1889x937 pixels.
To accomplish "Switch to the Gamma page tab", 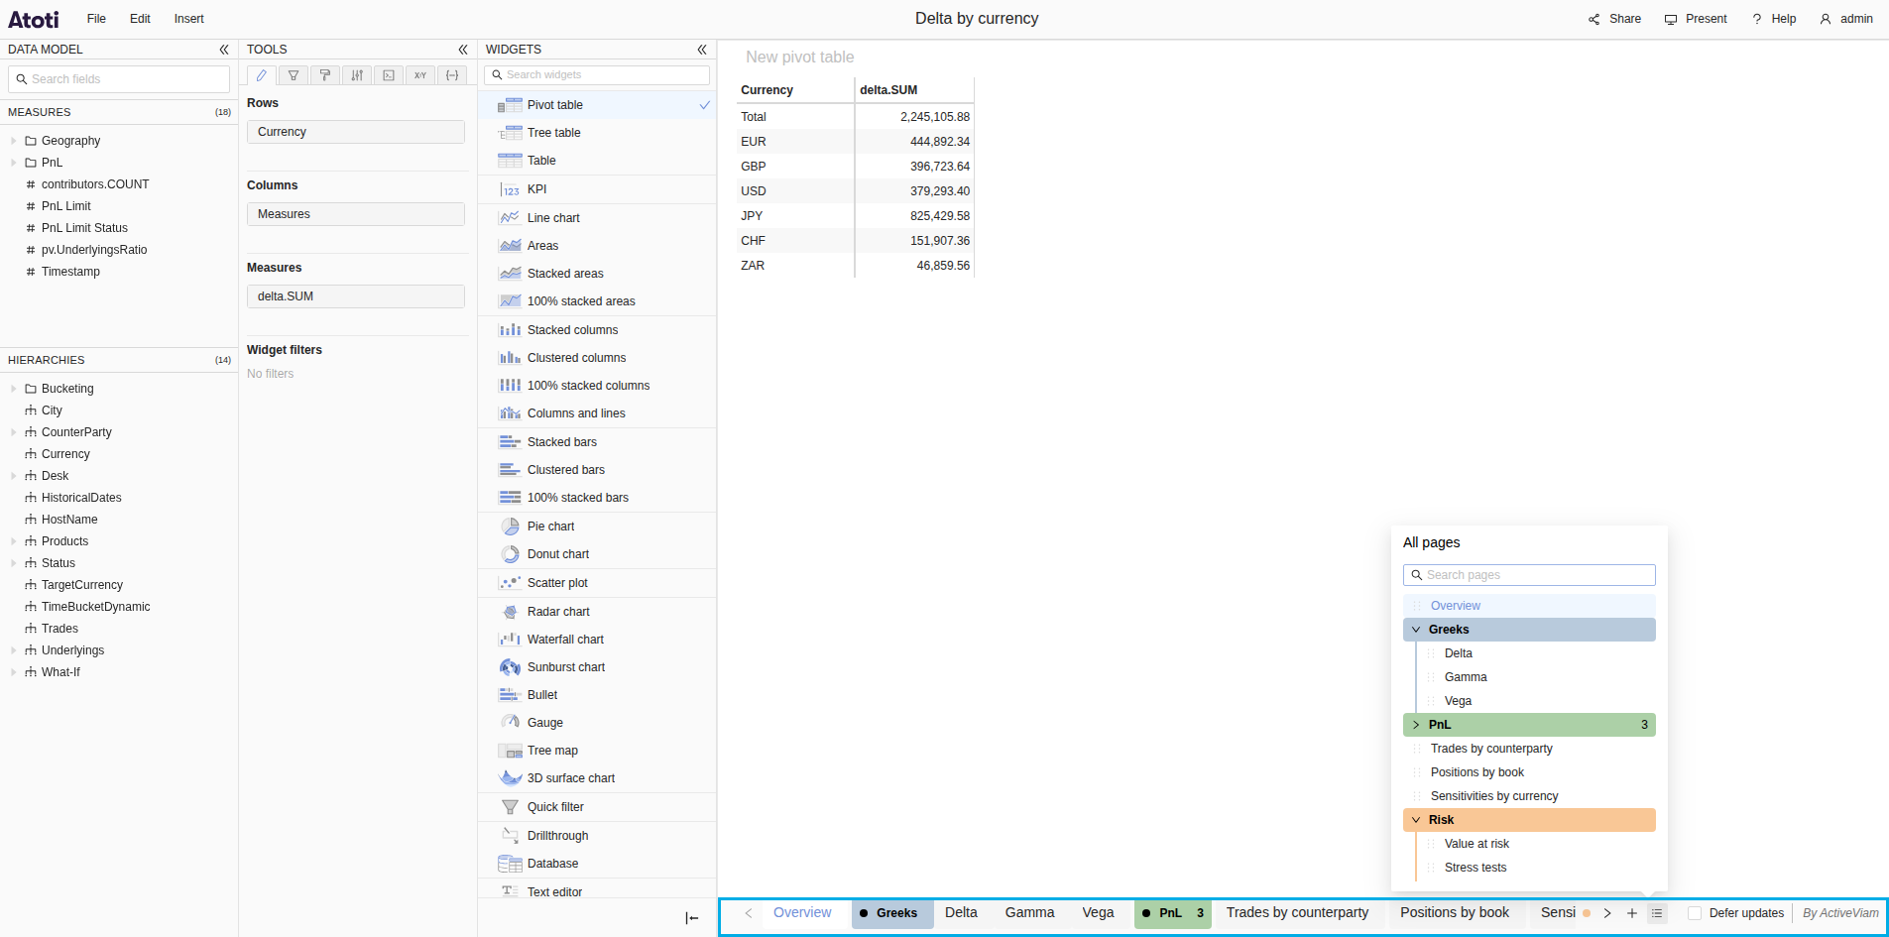I will [1029, 913].
